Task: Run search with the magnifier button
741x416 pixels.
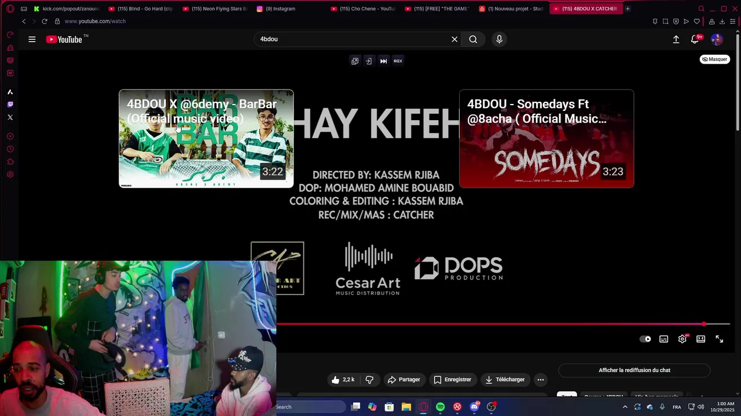Action: pyautogui.click(x=473, y=39)
